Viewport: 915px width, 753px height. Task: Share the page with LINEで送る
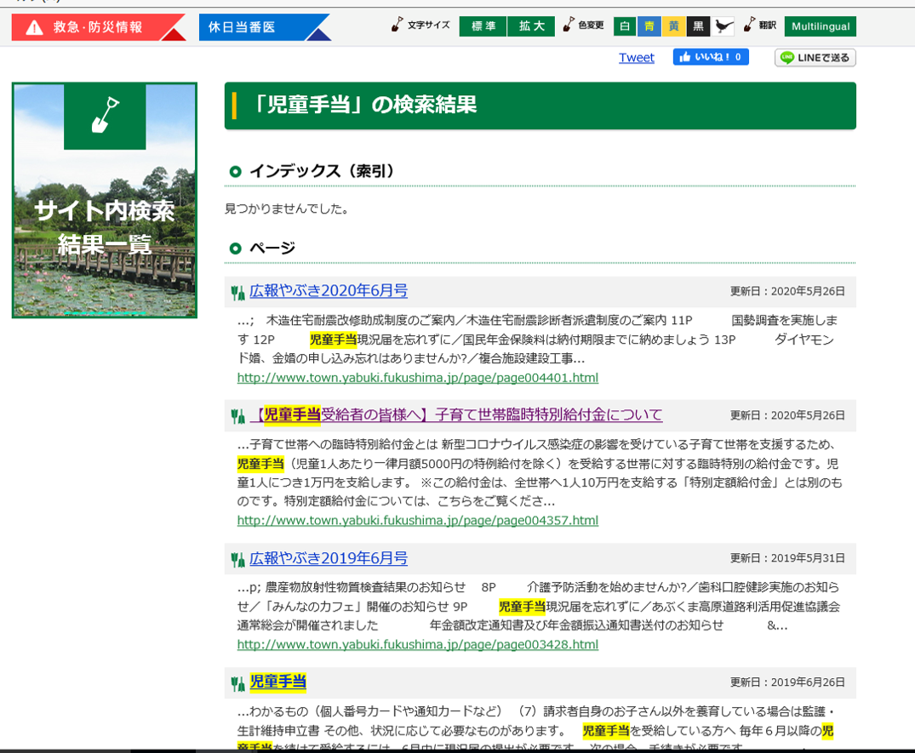[815, 58]
